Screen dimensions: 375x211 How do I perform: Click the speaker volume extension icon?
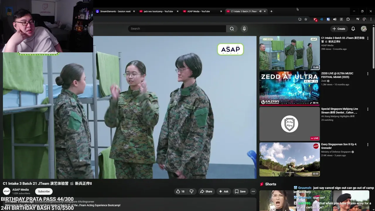335,19
